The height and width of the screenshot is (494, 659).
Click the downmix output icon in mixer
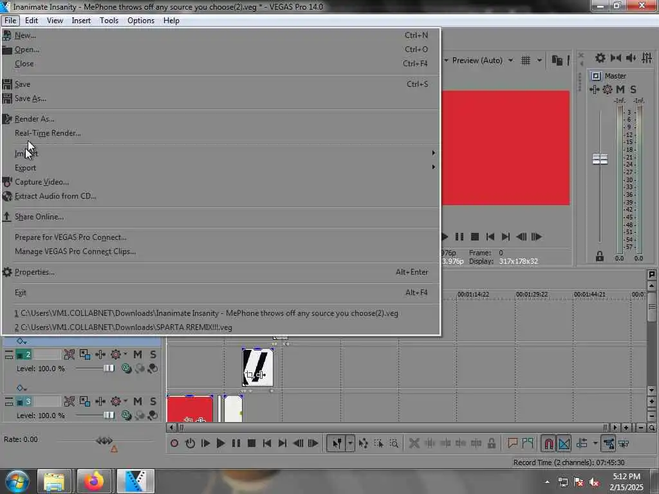[x=616, y=58]
